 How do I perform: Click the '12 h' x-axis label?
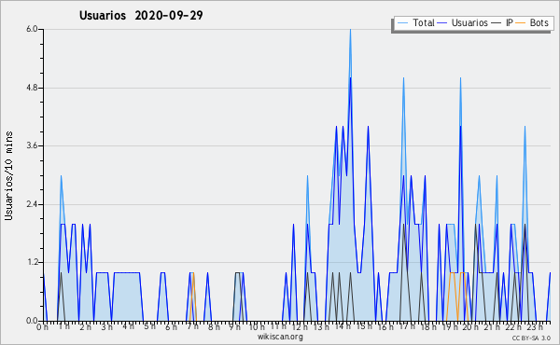[300, 326]
